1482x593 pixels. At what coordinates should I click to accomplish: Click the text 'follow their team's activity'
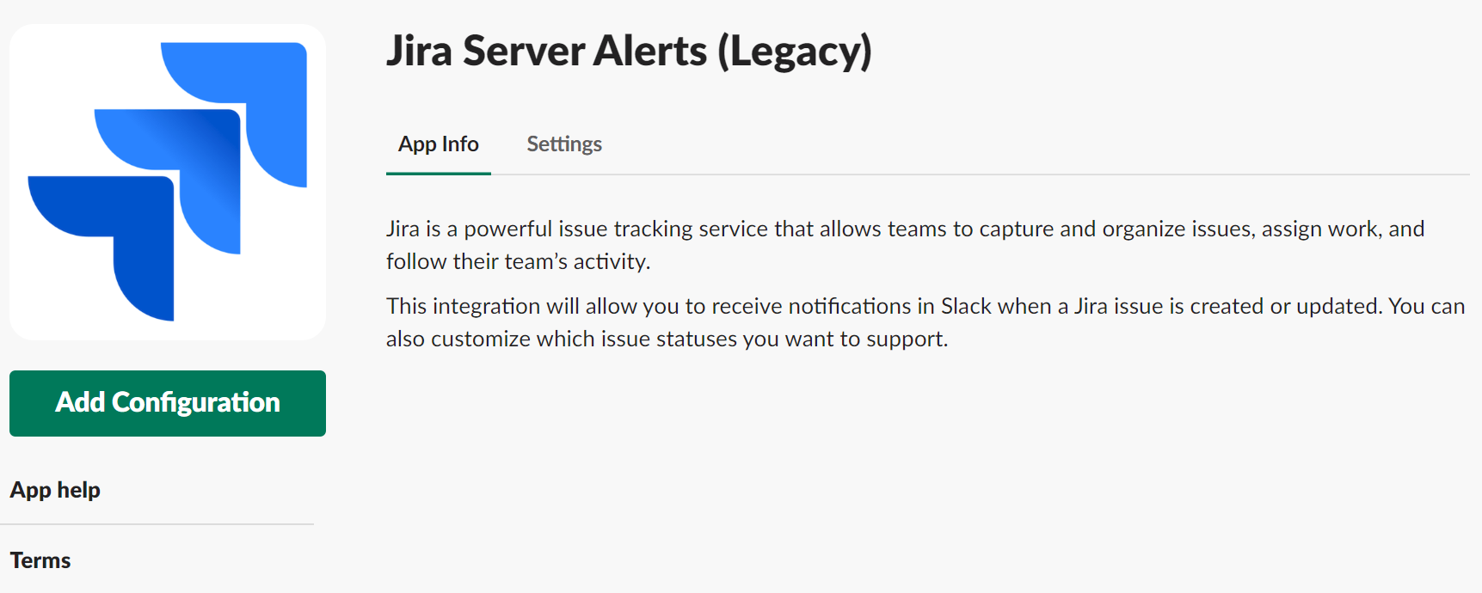pyautogui.click(x=517, y=261)
